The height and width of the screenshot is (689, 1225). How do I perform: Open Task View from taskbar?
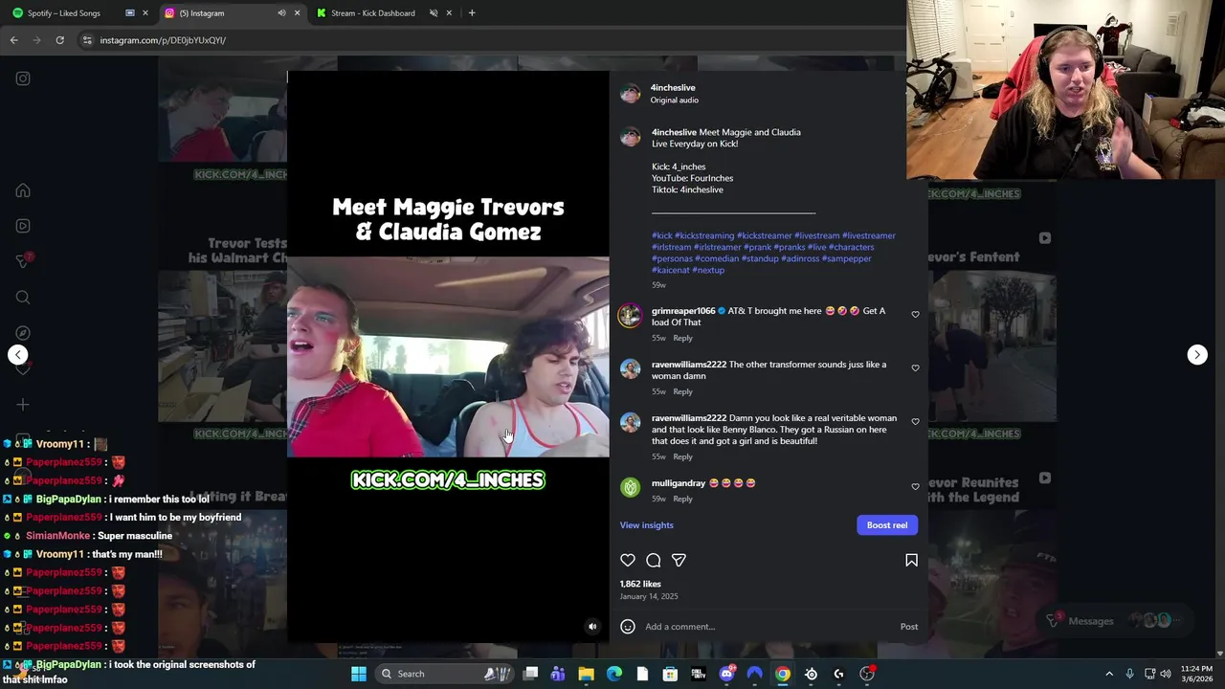click(x=530, y=674)
